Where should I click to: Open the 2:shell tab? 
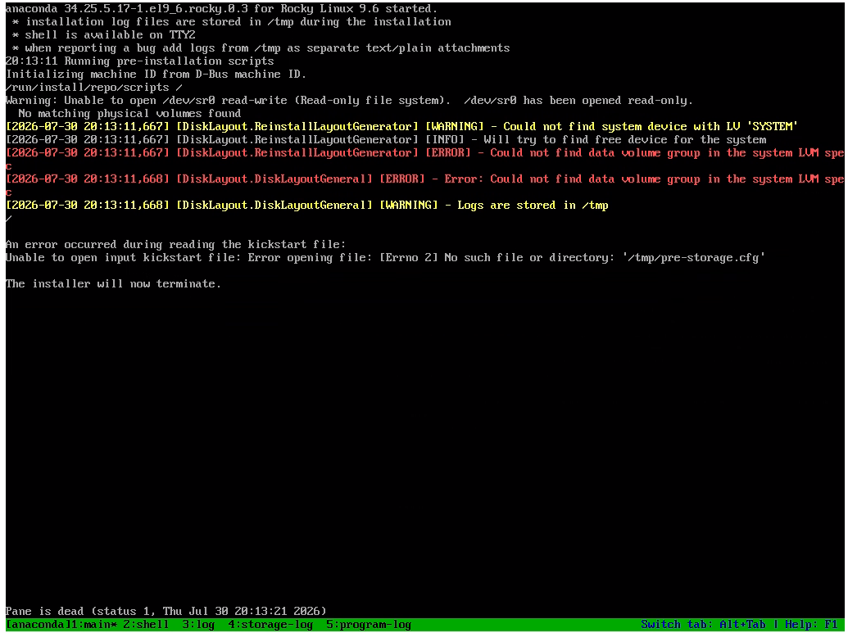coord(146,624)
